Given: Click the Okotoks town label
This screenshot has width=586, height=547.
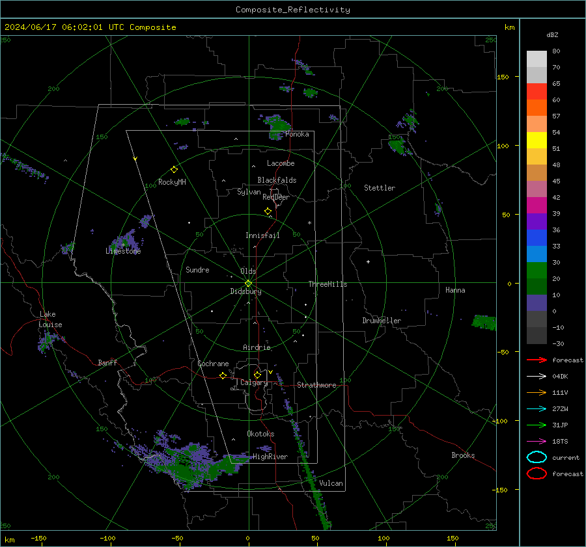Looking at the screenshot, I should coord(260,434).
